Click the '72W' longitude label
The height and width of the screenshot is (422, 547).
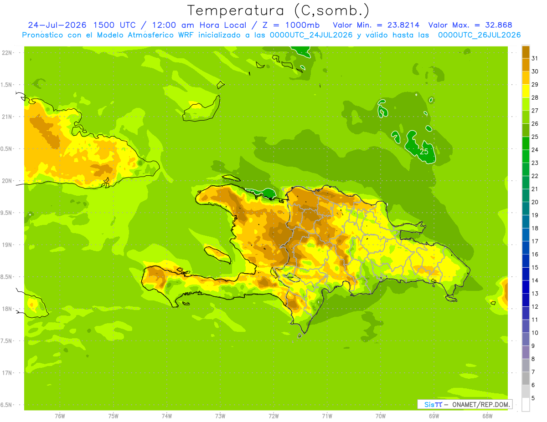tap(273, 416)
